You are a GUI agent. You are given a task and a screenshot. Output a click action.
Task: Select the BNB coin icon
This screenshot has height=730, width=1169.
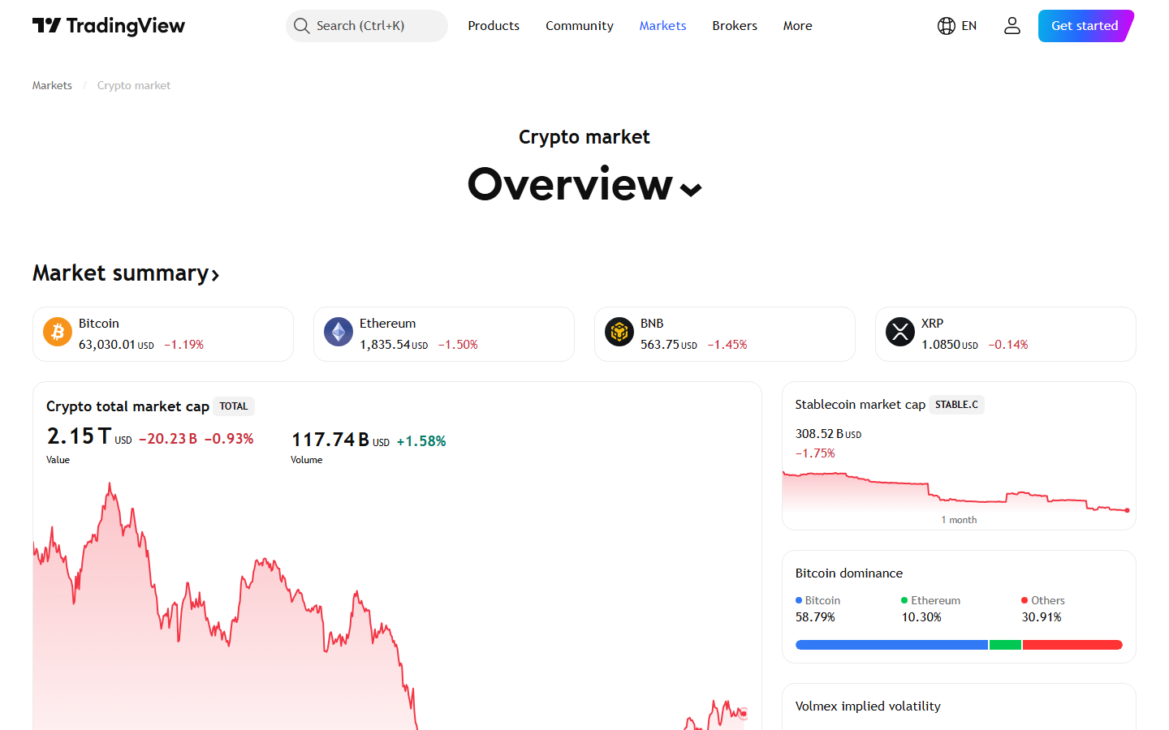point(619,332)
